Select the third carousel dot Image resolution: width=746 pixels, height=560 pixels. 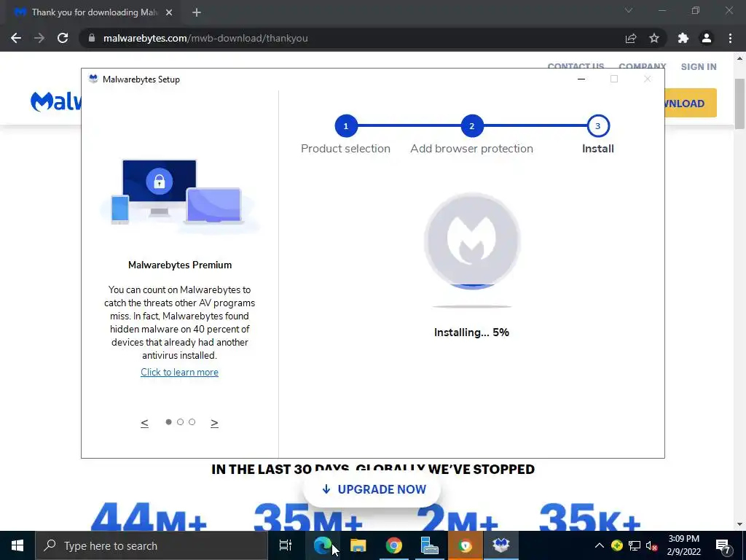coord(192,422)
